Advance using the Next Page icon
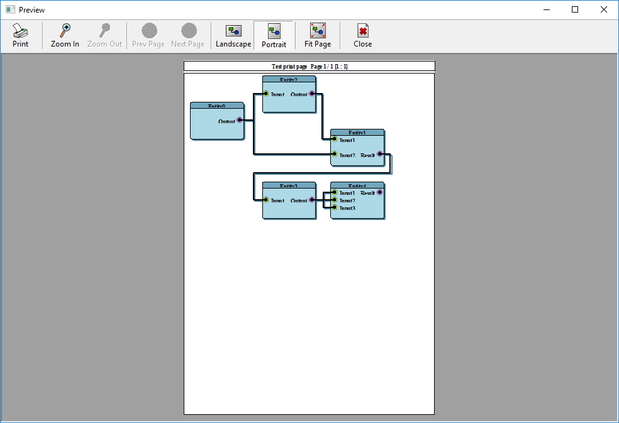 [187, 35]
